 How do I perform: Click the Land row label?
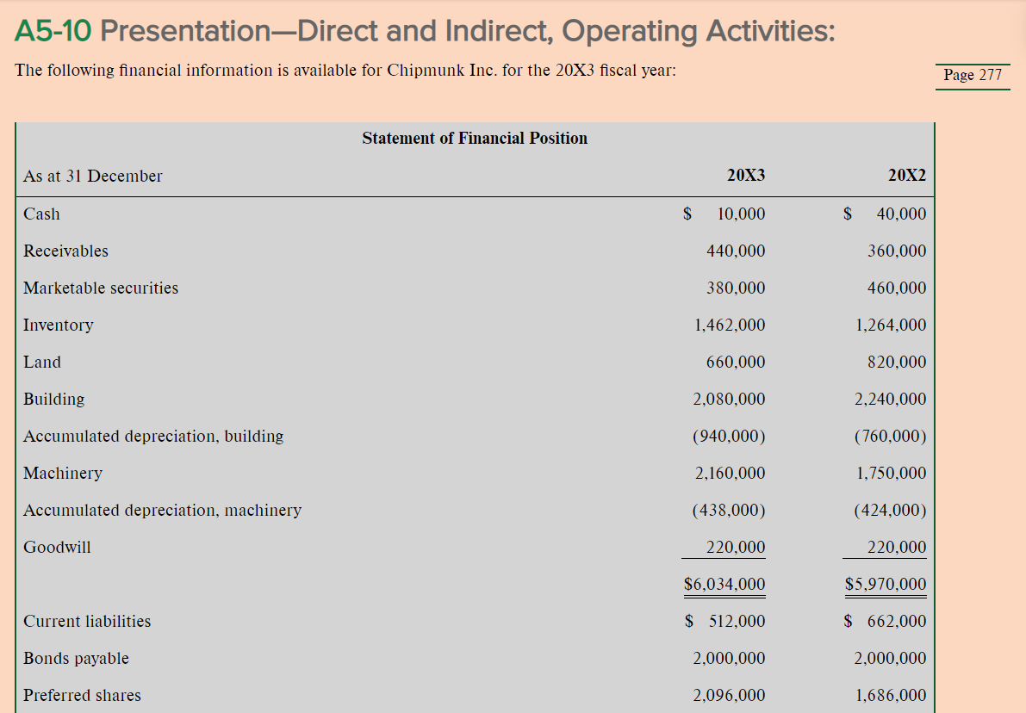(42, 362)
